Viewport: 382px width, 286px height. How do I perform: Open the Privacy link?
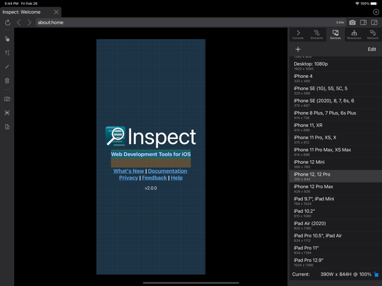(x=128, y=177)
